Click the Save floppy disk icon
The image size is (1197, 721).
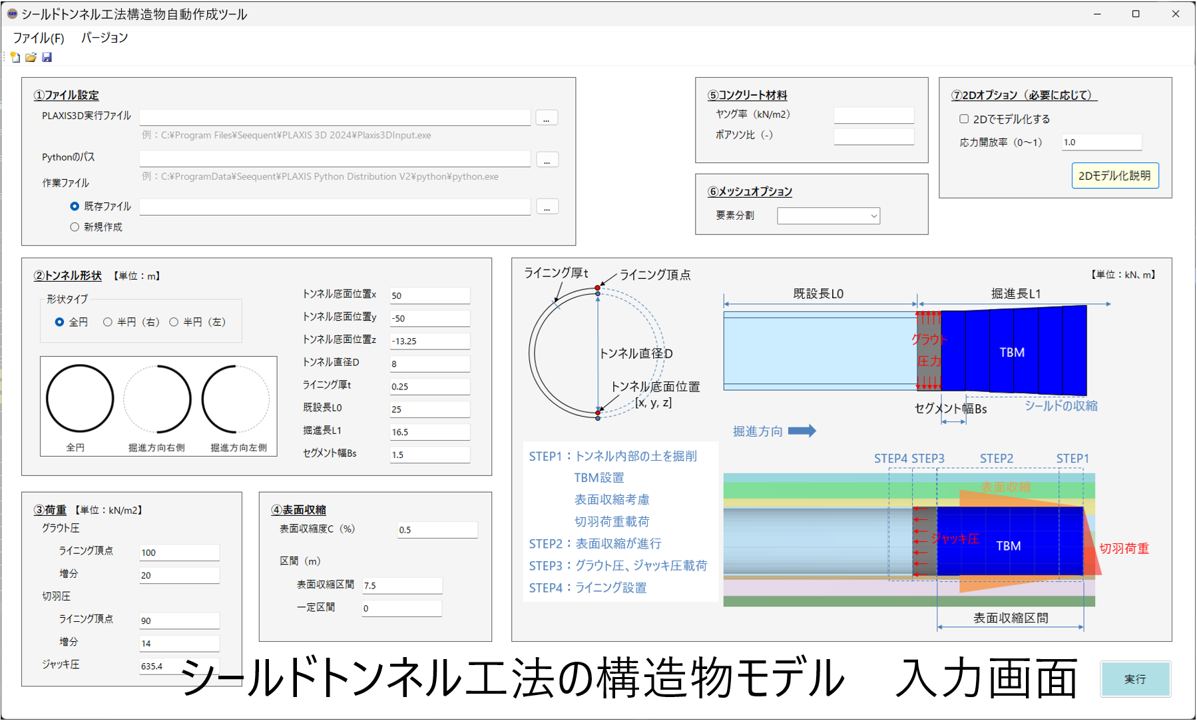47,57
